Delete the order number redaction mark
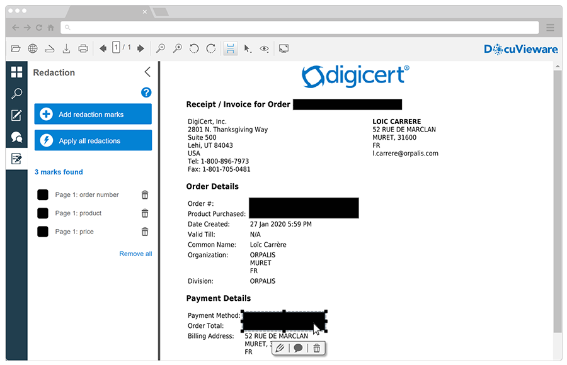 [145, 195]
